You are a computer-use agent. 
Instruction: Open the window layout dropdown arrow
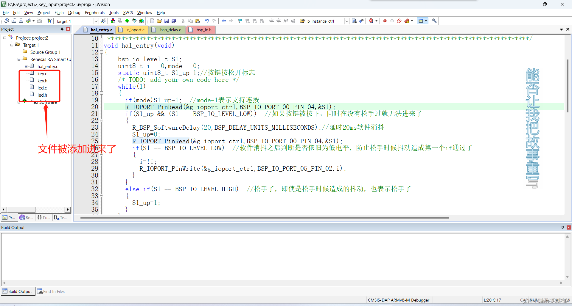tap(426, 21)
